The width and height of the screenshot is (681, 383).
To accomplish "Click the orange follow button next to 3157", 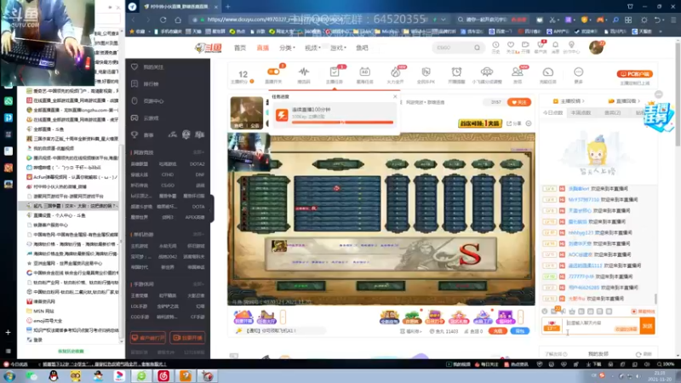I will tap(519, 102).
